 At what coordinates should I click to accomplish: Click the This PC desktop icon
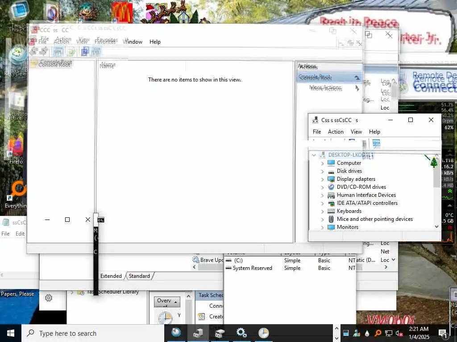18,16
